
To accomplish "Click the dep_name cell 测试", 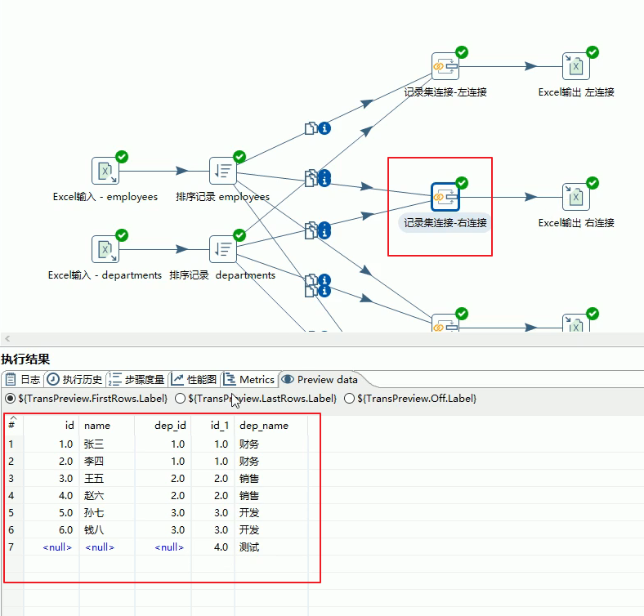I will (x=271, y=547).
